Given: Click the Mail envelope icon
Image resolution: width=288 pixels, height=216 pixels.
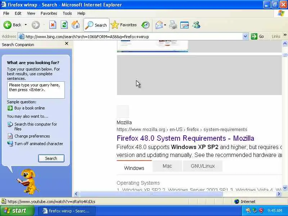Looking at the screenshot, I should pyautogui.click(x=159, y=25).
